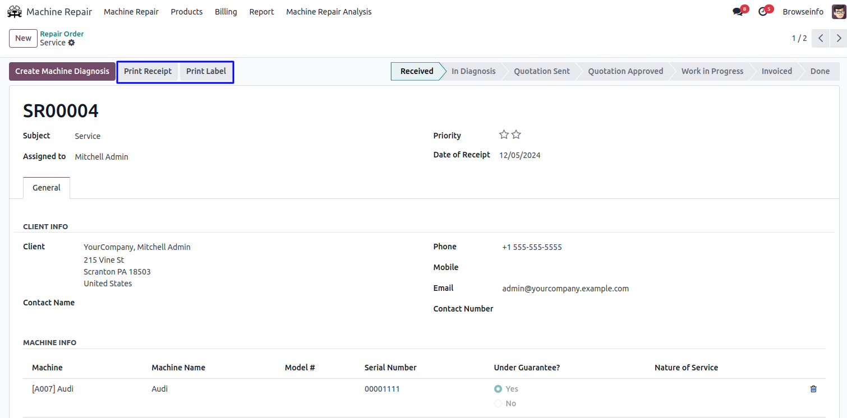
Task: Click the Date of Receipt field
Action: click(519, 156)
